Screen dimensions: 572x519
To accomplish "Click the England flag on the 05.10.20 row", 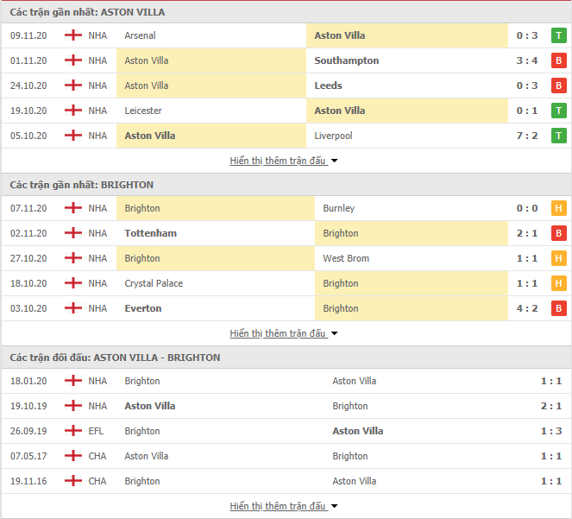I will (x=73, y=136).
